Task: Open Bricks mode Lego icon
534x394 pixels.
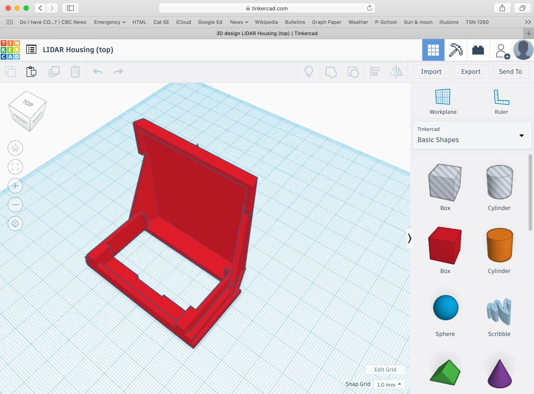Action: point(478,50)
